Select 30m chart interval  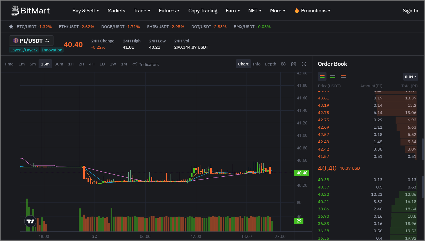point(59,64)
